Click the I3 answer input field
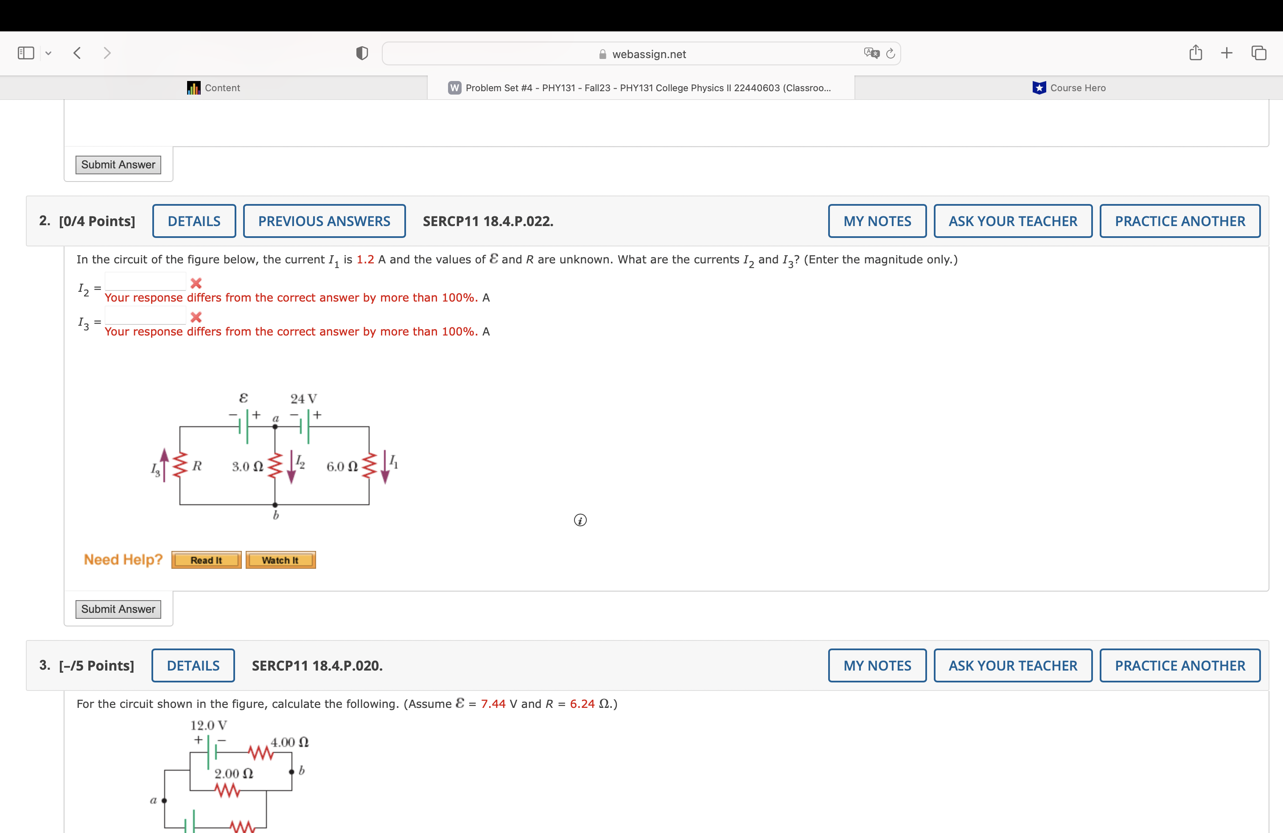1283x833 pixels. pyautogui.click(x=145, y=315)
